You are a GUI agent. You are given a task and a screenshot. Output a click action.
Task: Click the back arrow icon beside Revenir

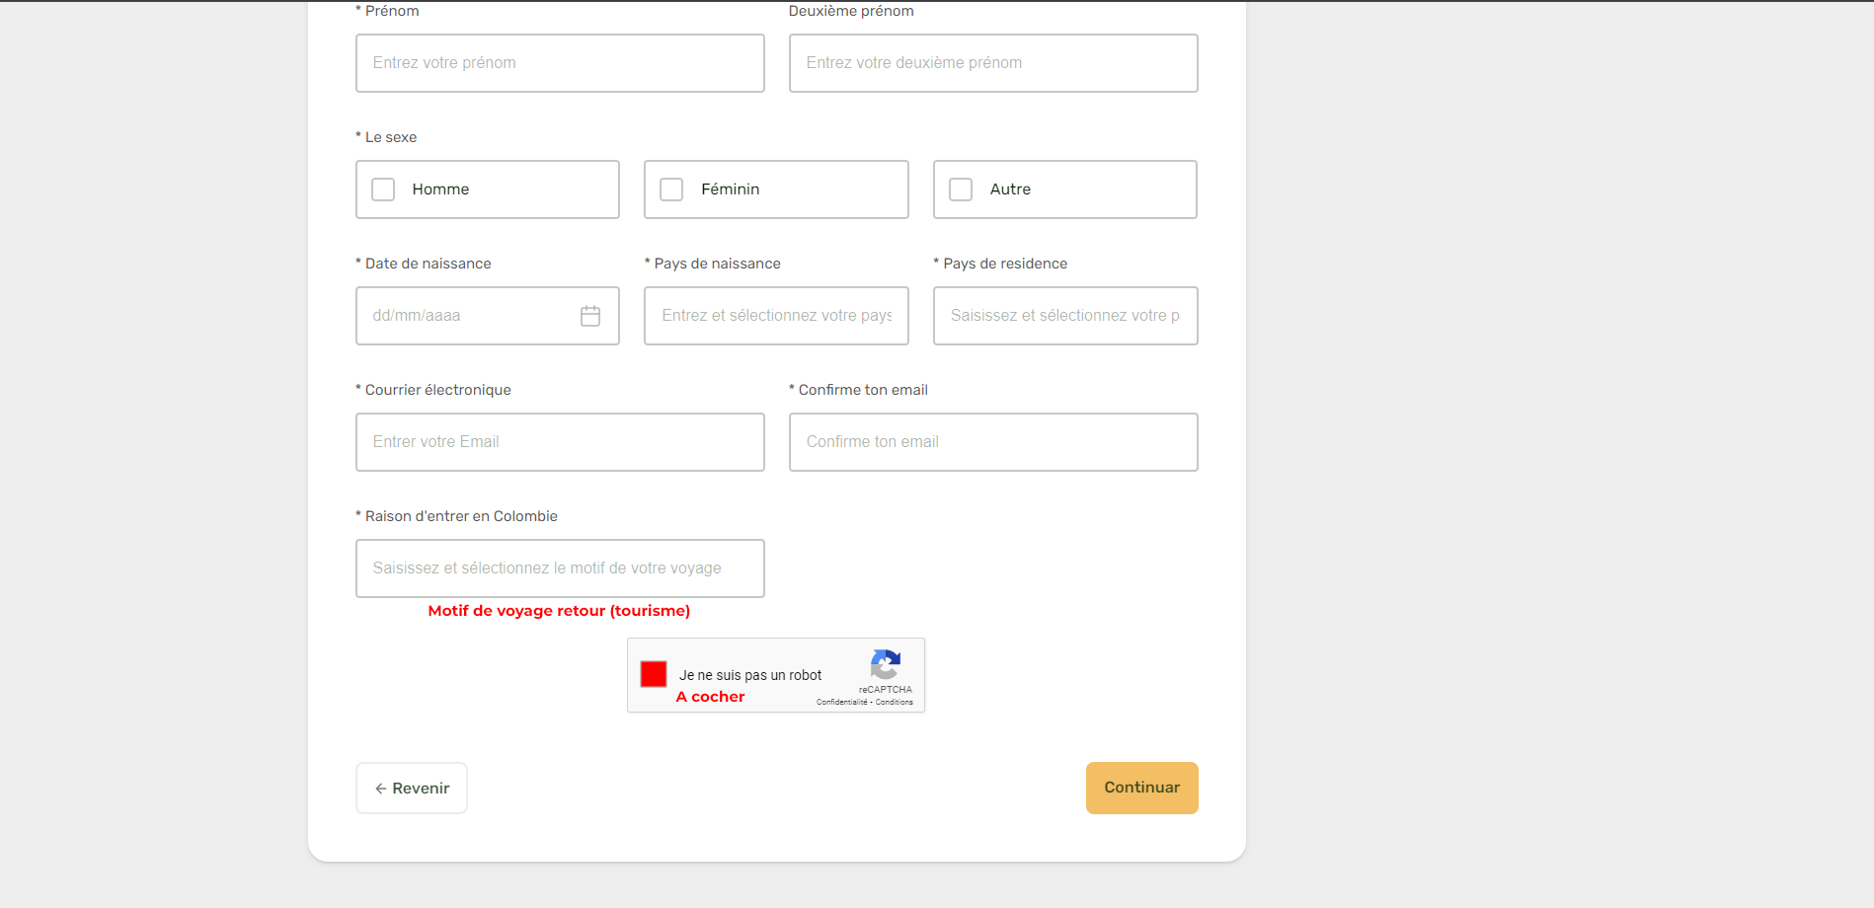pos(380,789)
